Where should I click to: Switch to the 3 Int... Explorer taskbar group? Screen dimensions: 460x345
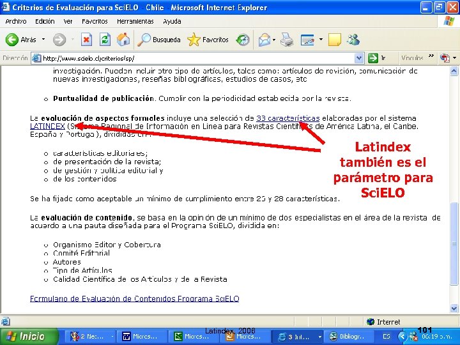pyautogui.click(x=297, y=337)
